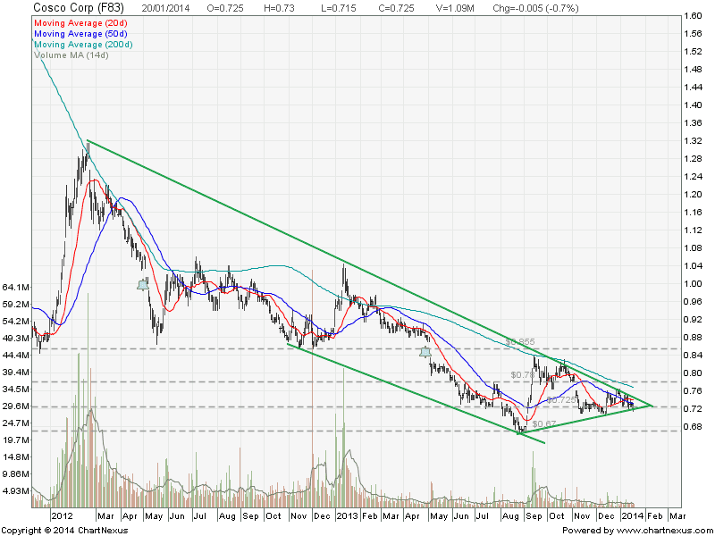
Task: Click the Cosco Corp (F83) chart title
Action: 79,8
